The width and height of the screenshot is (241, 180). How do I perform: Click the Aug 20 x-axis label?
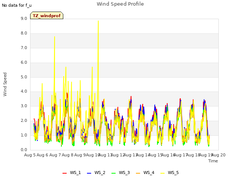[x=218, y=155]
